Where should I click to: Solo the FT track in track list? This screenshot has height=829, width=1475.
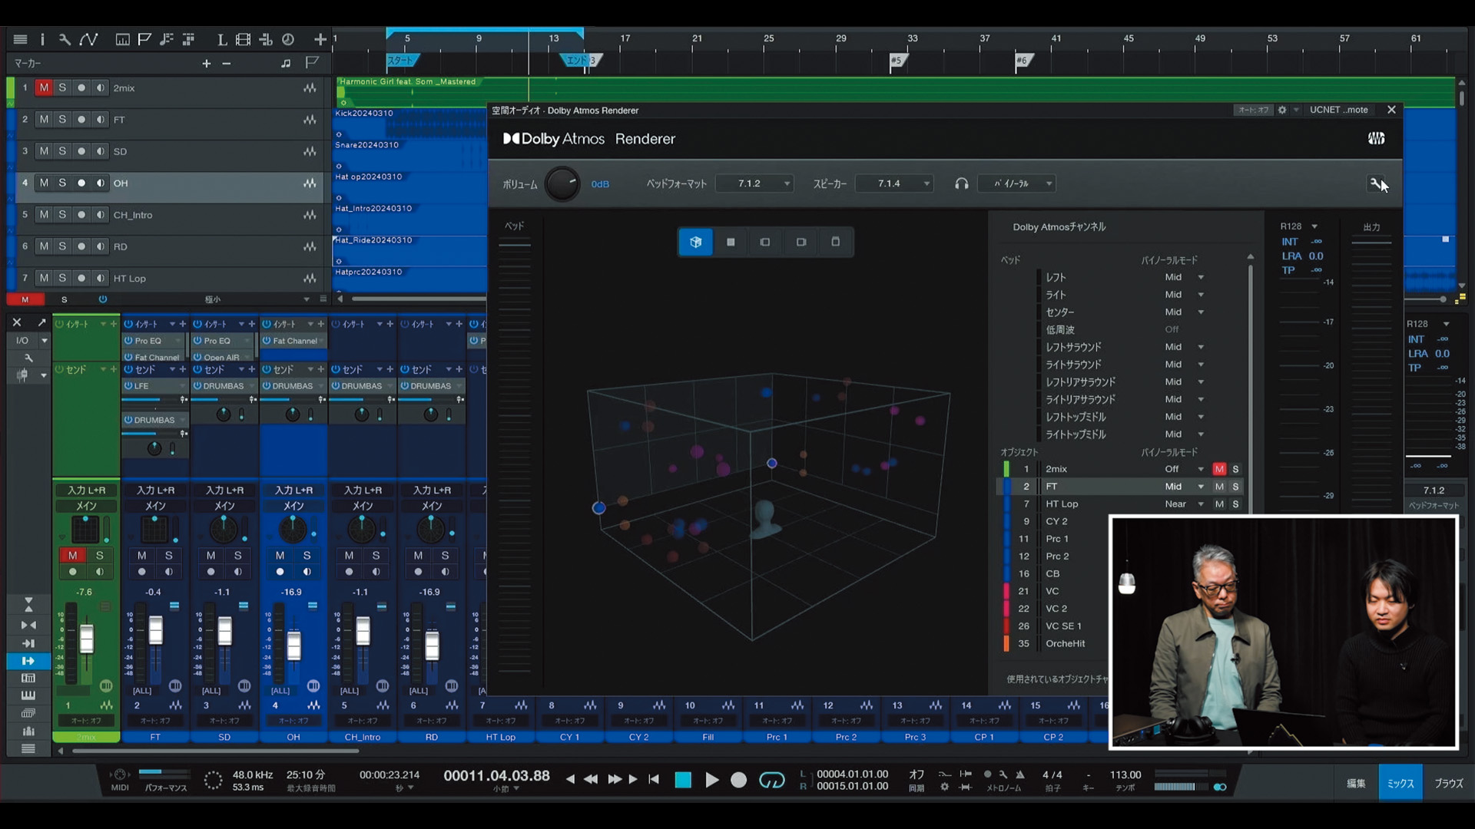[62, 119]
